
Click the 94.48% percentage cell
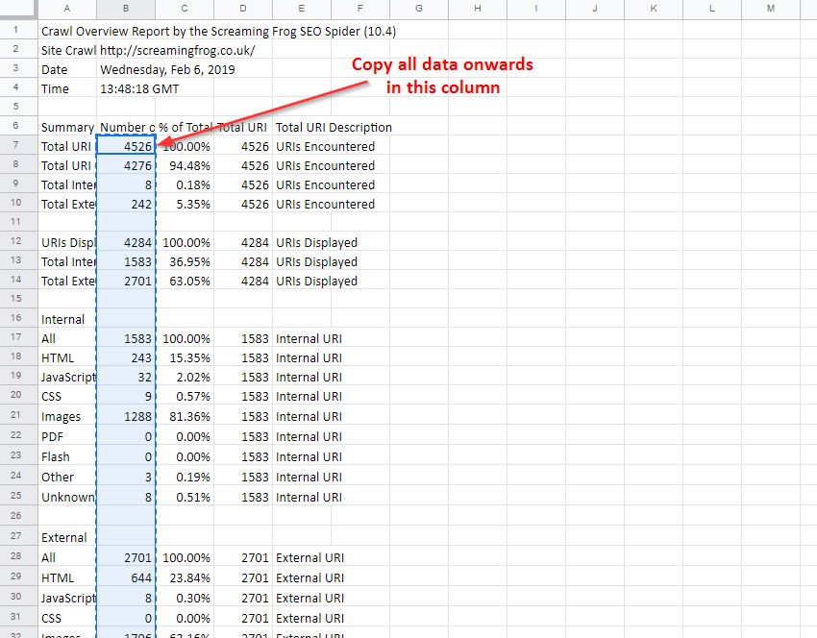click(186, 165)
